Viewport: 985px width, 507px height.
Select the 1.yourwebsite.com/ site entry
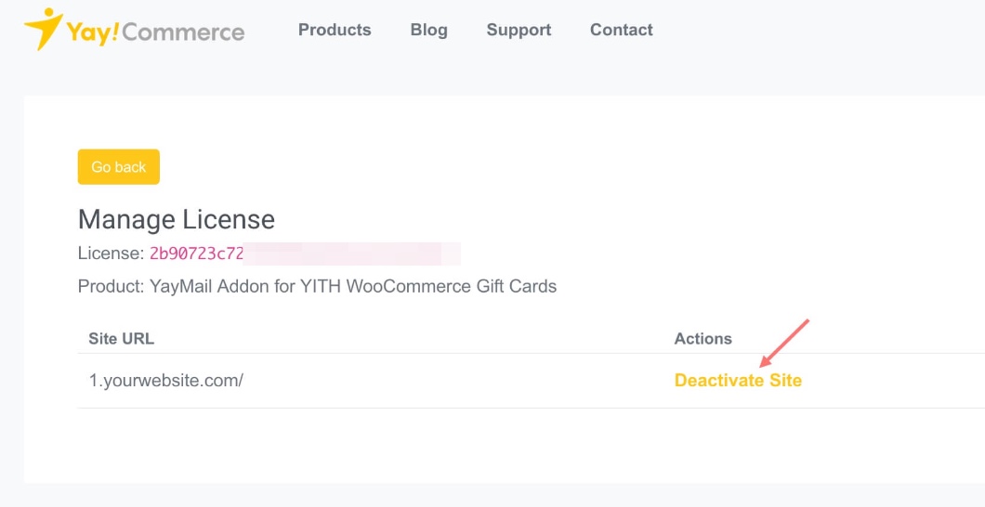coord(165,380)
